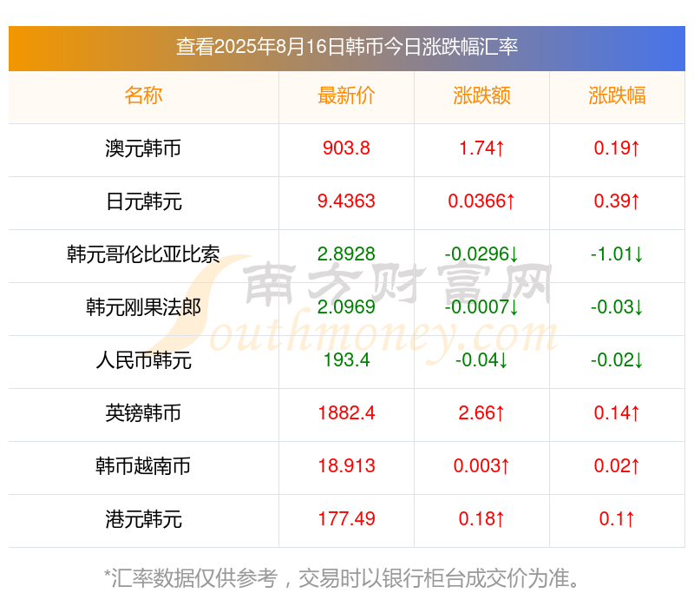
Task: Click the change percent -0.03↓
Action: (617, 307)
